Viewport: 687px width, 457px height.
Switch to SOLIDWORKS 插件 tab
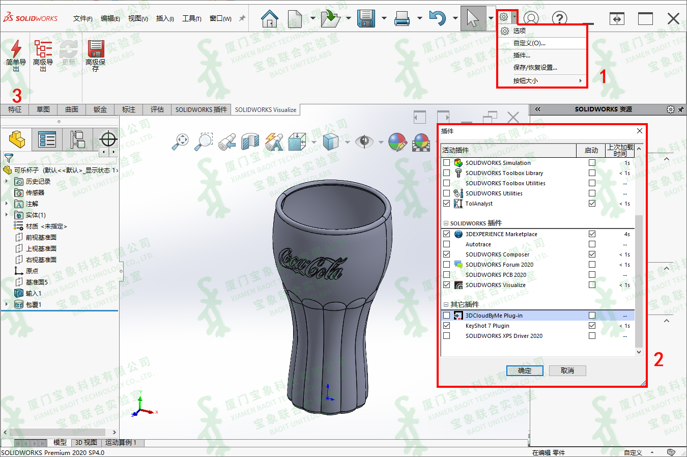201,109
